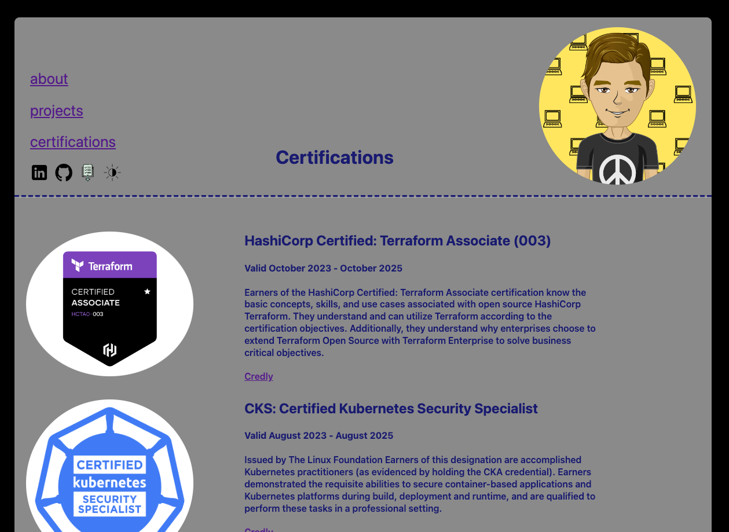
Task: Open the Credly link below the CKS description
Action: [259, 529]
